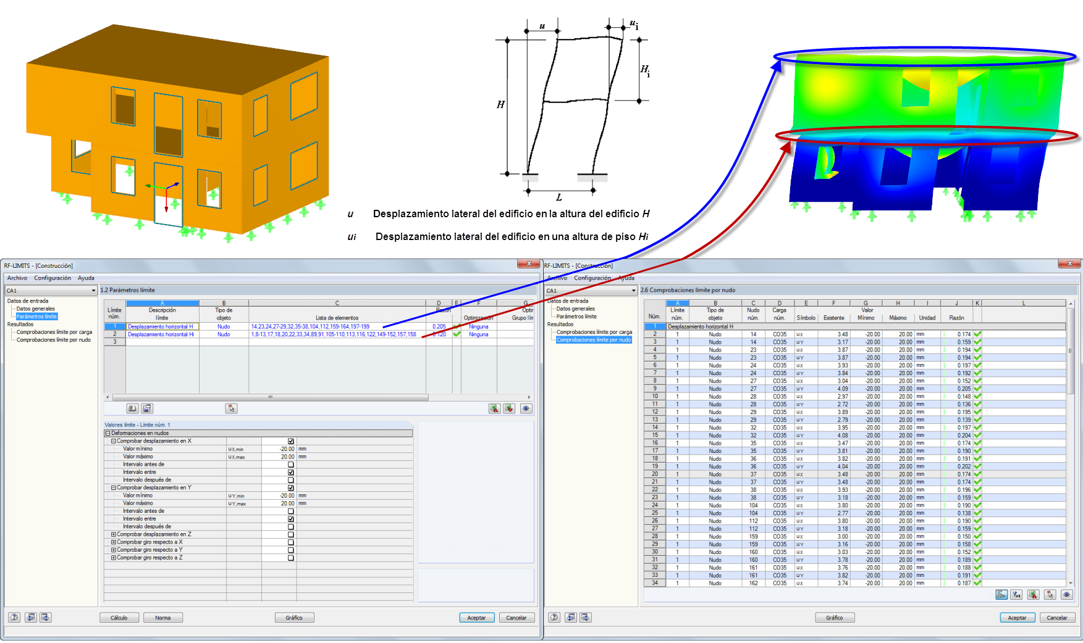This screenshot has height=643, width=1083.
Task: Go to next table in left window
Action: 45,617
